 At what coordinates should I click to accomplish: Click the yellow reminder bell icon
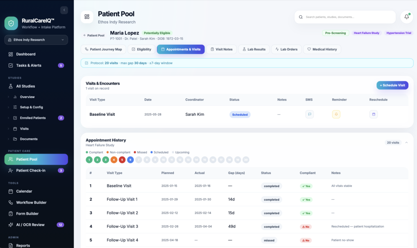[336, 114]
